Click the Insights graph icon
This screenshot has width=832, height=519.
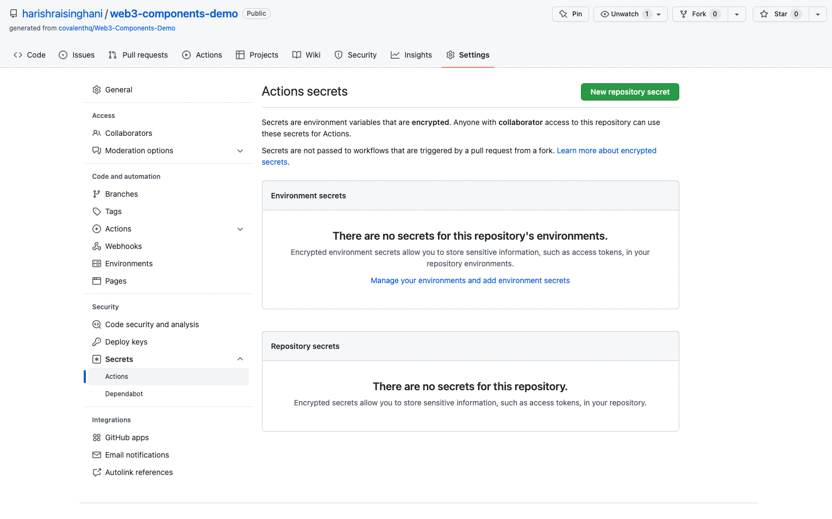(x=395, y=55)
